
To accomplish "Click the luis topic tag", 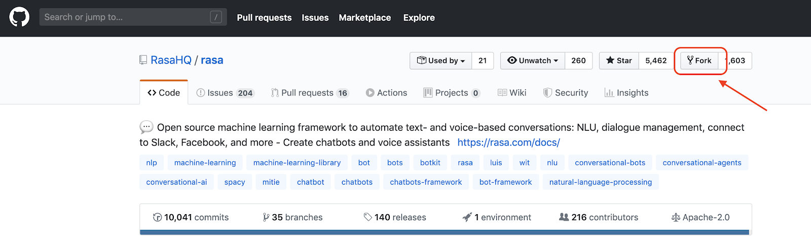I will point(496,163).
